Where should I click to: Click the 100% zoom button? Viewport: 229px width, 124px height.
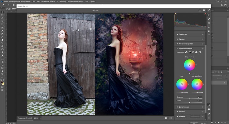[36, 118]
